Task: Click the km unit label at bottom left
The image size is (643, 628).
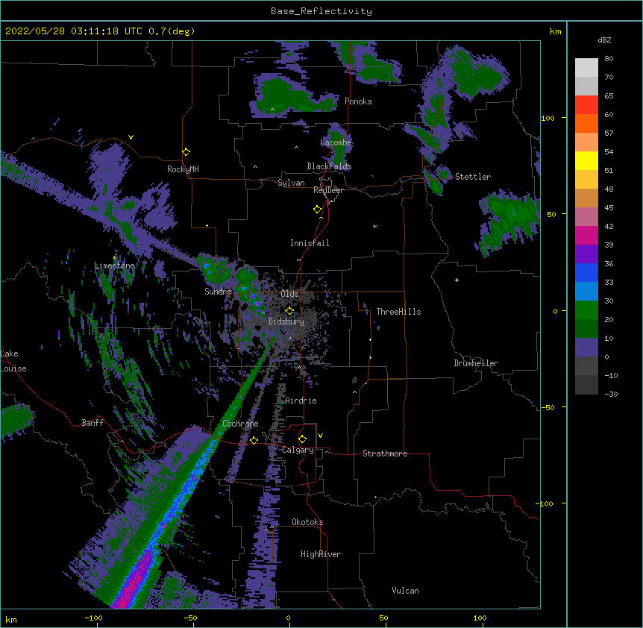Action: (x=11, y=620)
